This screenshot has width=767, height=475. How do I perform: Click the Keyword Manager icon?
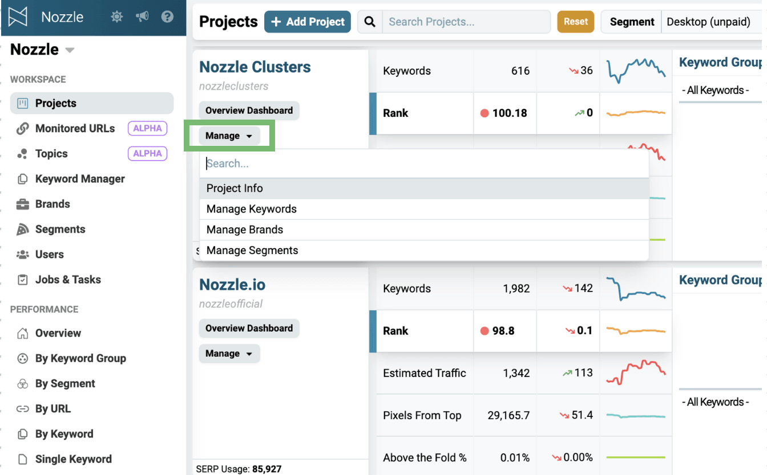pos(23,179)
